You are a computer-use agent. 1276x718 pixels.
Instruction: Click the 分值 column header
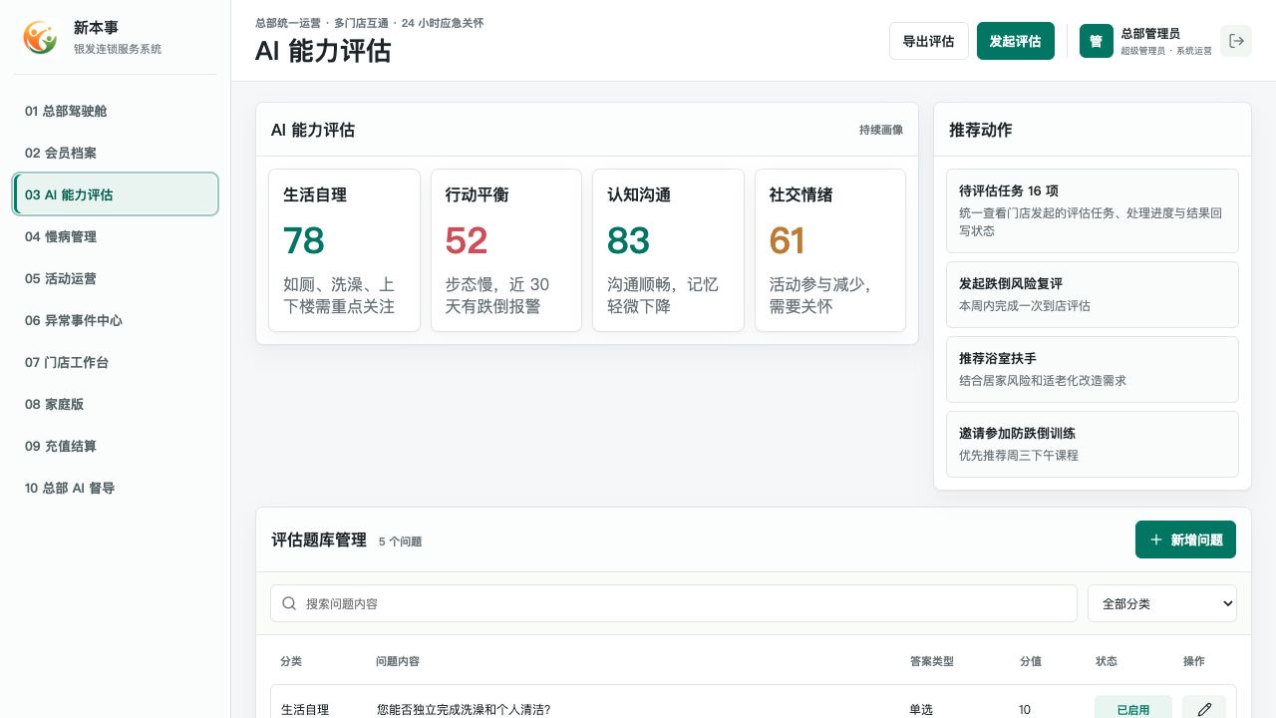coord(1031,661)
